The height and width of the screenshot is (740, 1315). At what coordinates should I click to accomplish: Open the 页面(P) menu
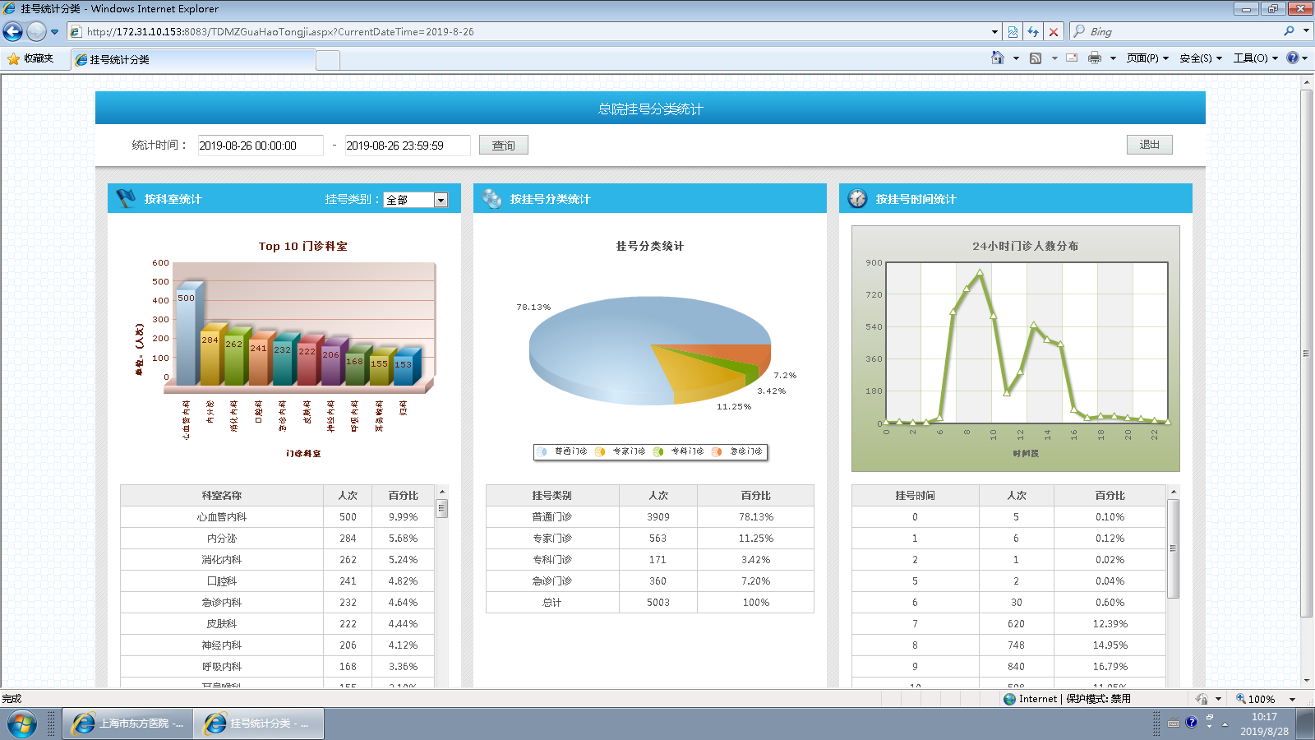point(1147,58)
